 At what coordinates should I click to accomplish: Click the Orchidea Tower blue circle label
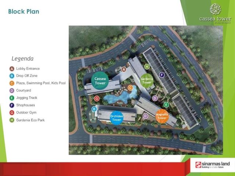(x=117, y=118)
